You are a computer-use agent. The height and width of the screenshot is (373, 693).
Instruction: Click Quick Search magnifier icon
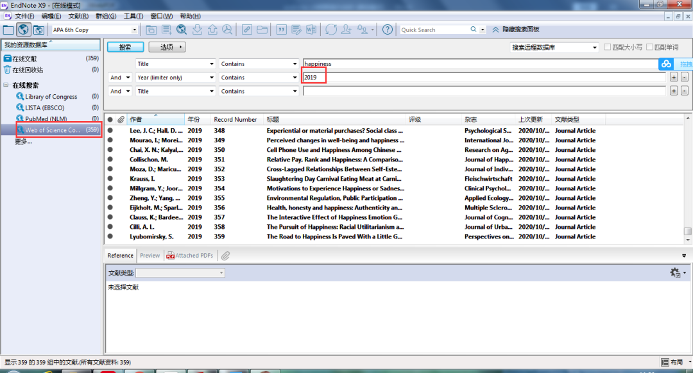tap(474, 29)
